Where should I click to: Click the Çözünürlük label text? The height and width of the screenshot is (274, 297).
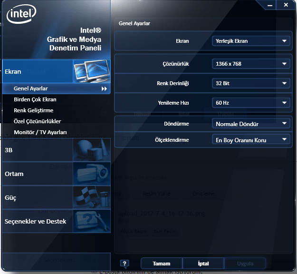(176, 64)
